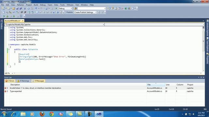Toggle a bookmark with the bookmark icon
Viewport: 209px width, 117px height.
point(37,12)
